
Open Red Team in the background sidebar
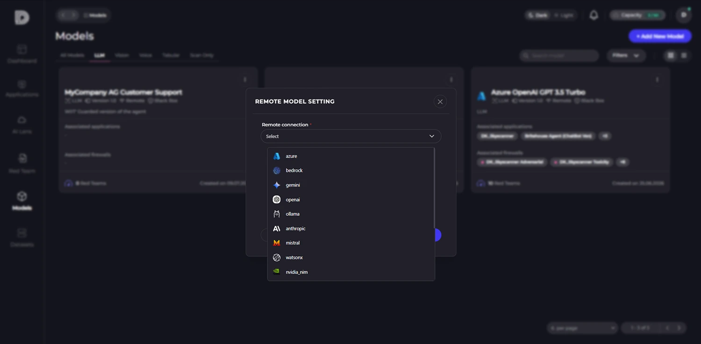[22, 164]
